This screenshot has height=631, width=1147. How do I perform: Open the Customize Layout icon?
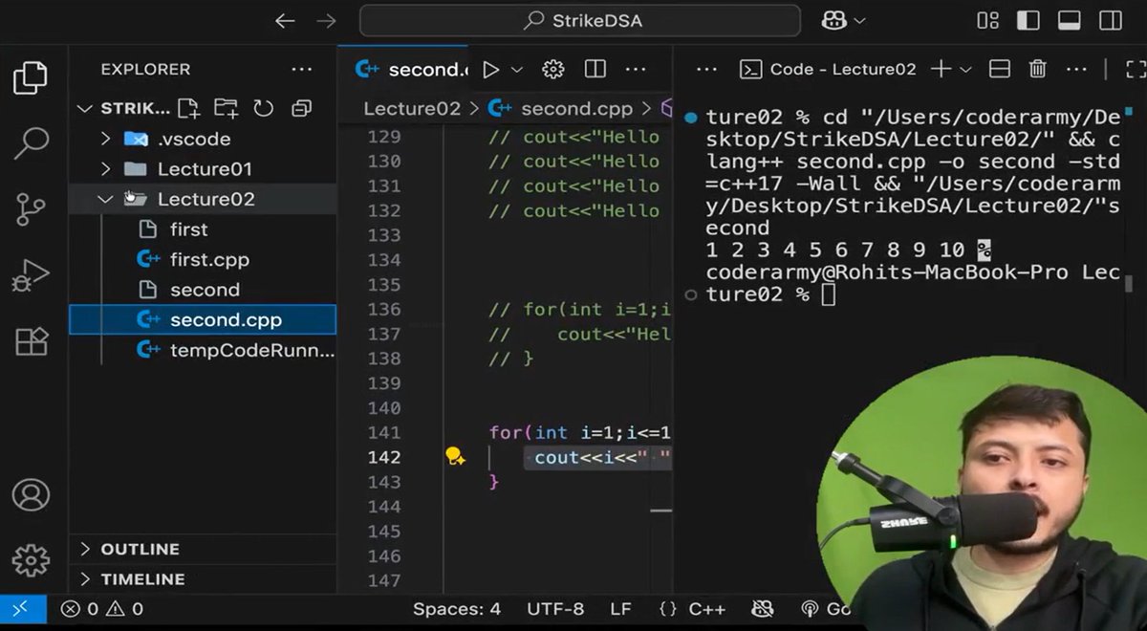pos(988,20)
